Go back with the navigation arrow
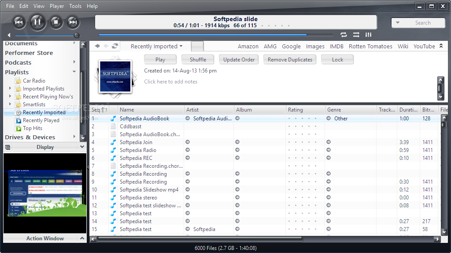 click(x=97, y=46)
